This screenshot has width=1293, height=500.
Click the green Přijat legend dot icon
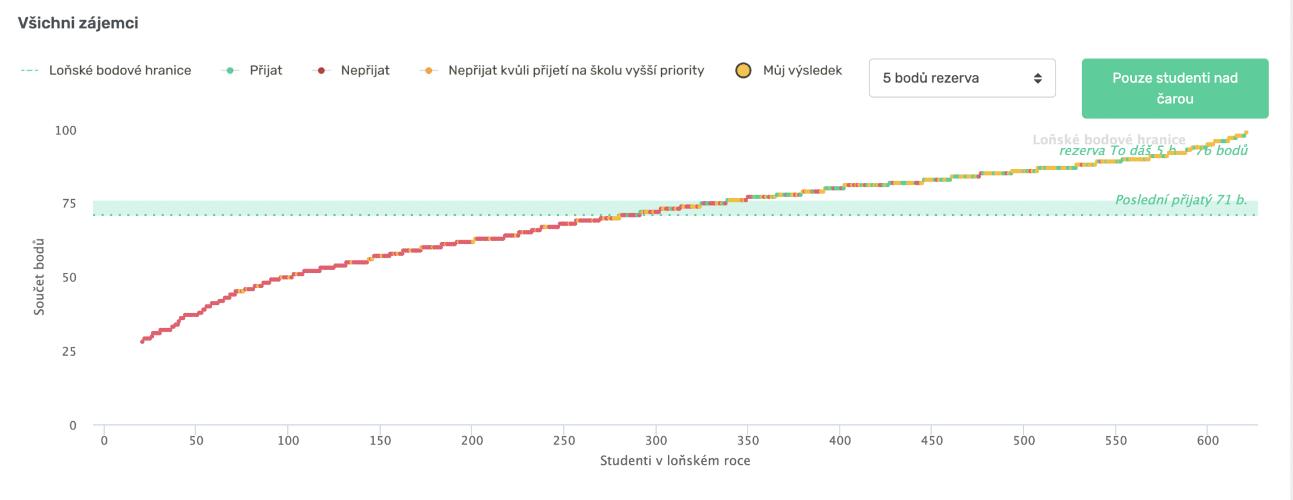(230, 71)
